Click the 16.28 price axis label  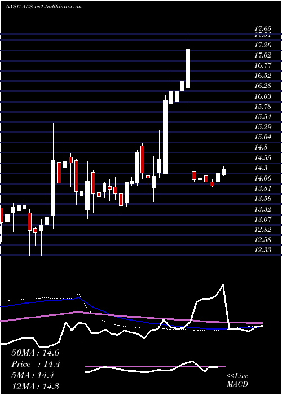pyautogui.click(x=263, y=86)
